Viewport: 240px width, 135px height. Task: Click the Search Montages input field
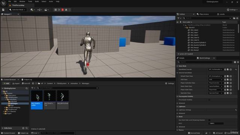67,88
